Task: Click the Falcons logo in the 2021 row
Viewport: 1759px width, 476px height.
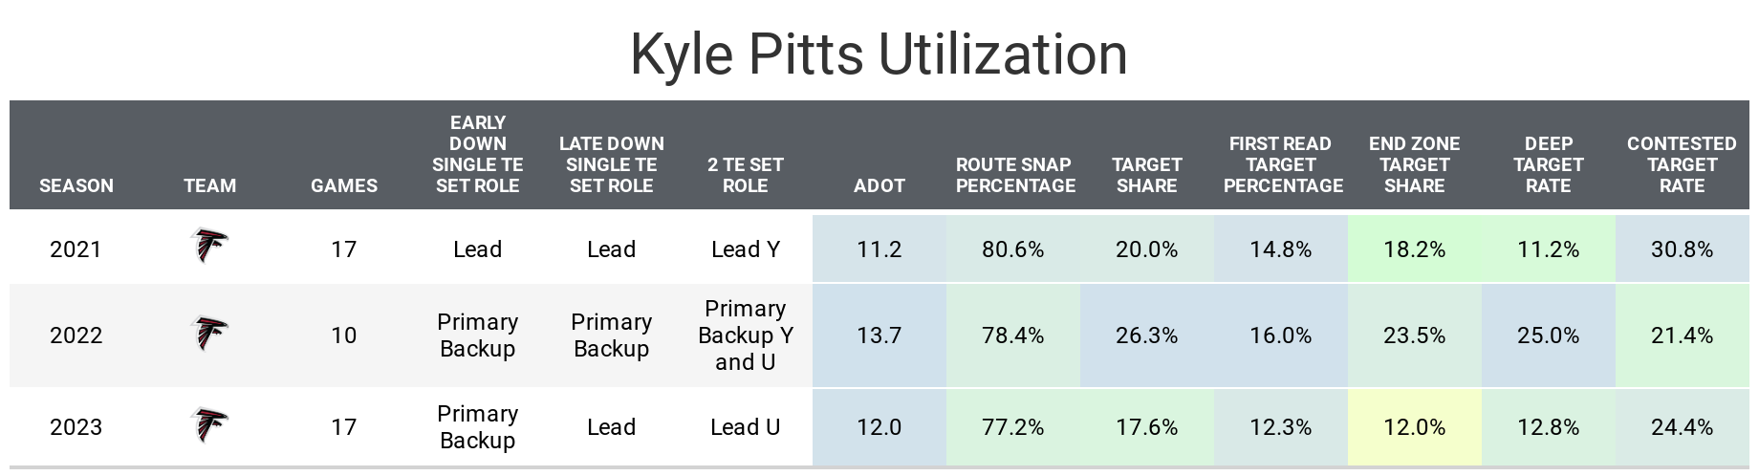Action: (x=209, y=247)
